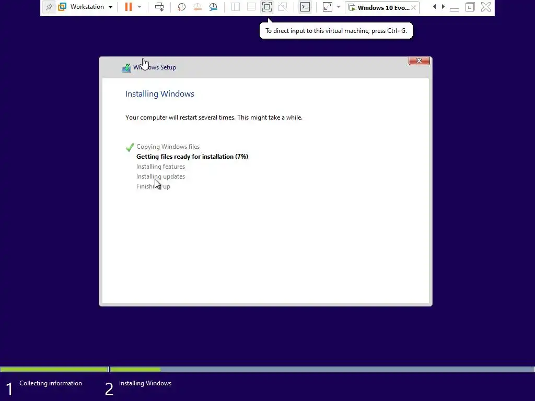Image resolution: width=535 pixels, height=401 pixels.
Task: Click the stretch guest display icon
Action: coord(328,7)
